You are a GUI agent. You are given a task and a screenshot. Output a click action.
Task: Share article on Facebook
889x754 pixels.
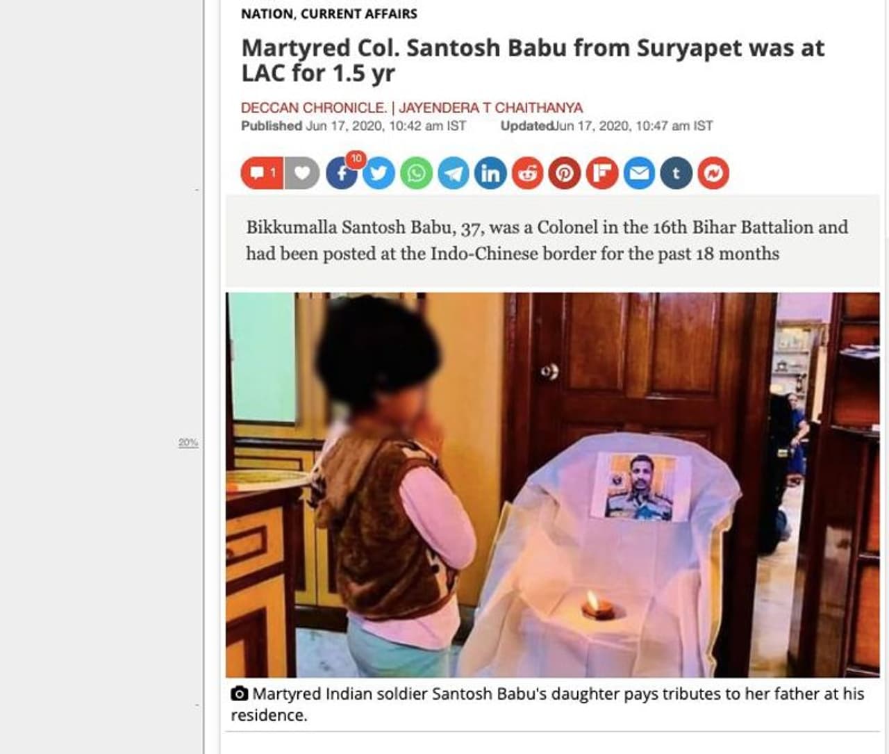(342, 173)
